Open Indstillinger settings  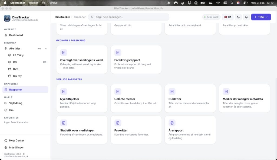25,148
